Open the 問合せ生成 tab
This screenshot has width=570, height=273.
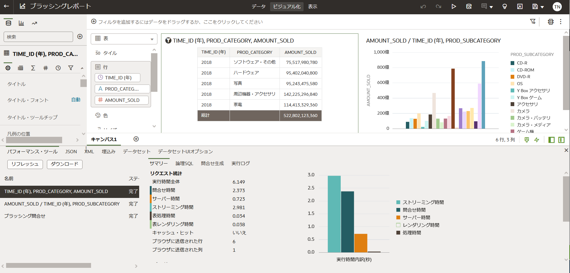[x=212, y=163]
